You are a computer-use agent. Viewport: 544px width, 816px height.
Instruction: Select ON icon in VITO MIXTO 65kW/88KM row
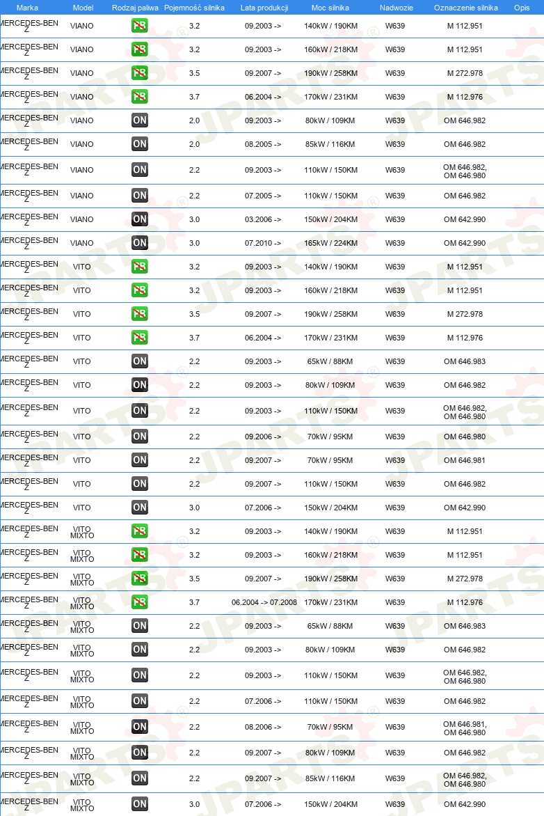[x=139, y=625]
